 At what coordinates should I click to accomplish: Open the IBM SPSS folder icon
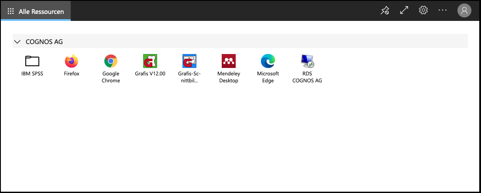[x=32, y=61]
